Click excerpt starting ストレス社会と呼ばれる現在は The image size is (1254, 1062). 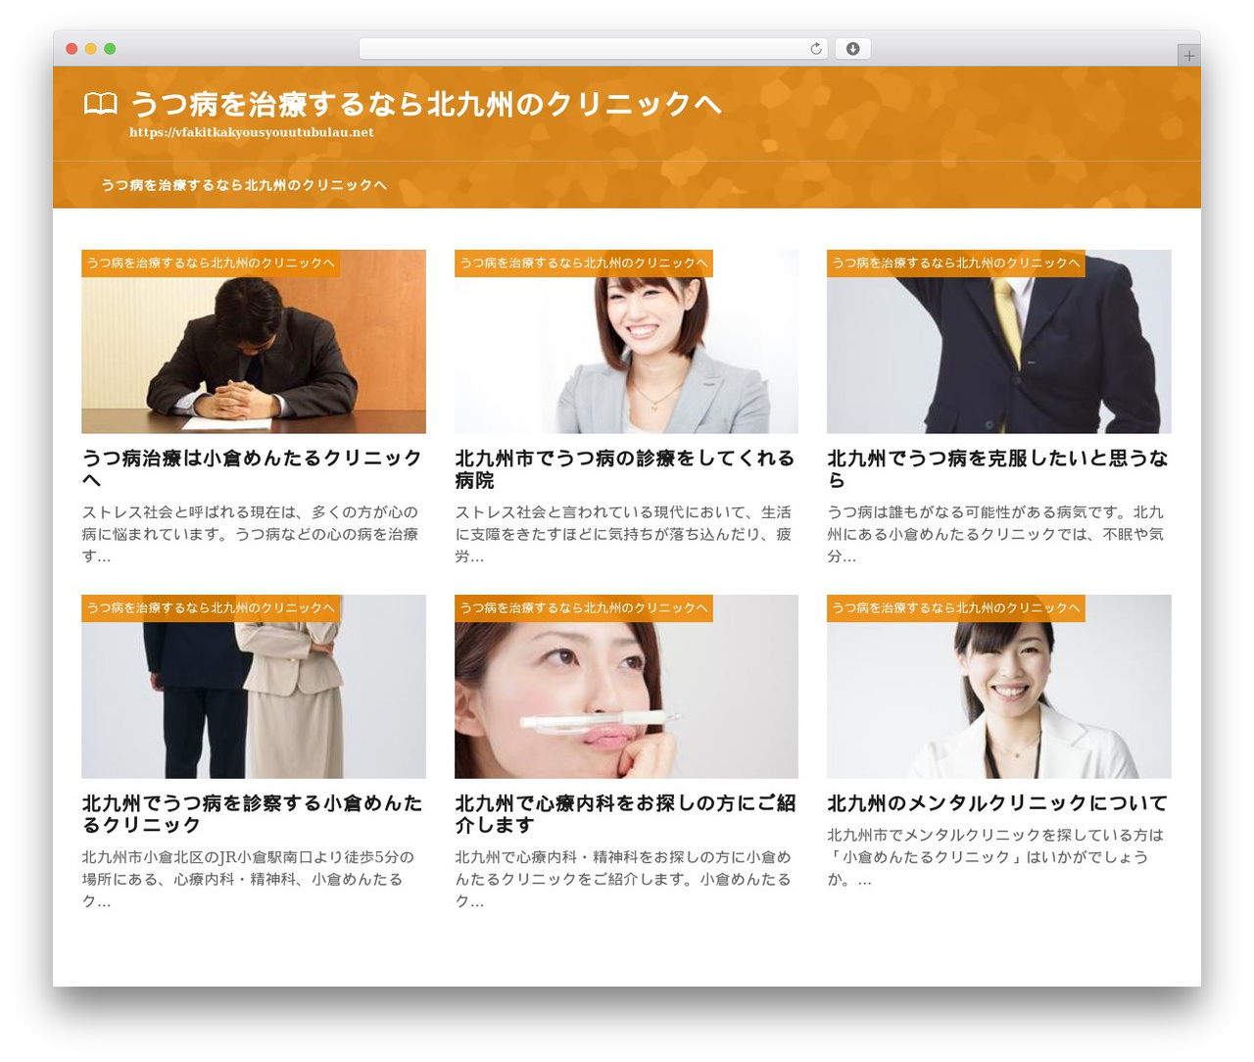point(250,534)
